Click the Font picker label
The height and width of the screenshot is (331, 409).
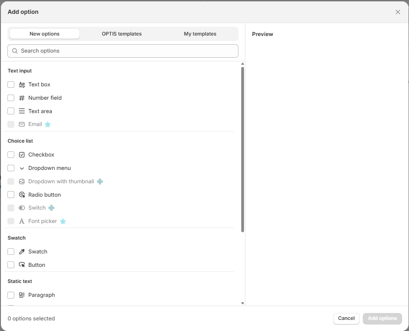(x=43, y=221)
